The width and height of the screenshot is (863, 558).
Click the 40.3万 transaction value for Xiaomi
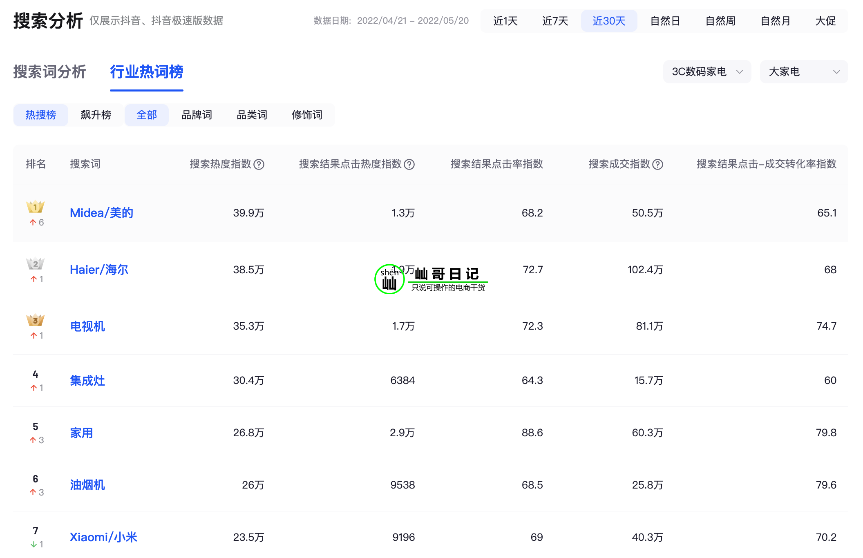647,537
